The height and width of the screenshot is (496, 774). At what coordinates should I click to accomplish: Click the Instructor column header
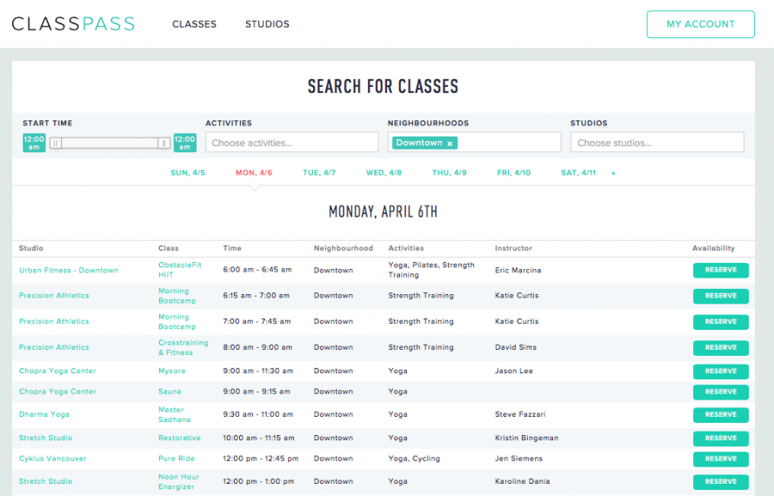coord(513,248)
